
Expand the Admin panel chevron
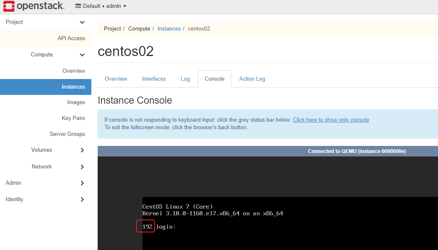click(x=82, y=183)
